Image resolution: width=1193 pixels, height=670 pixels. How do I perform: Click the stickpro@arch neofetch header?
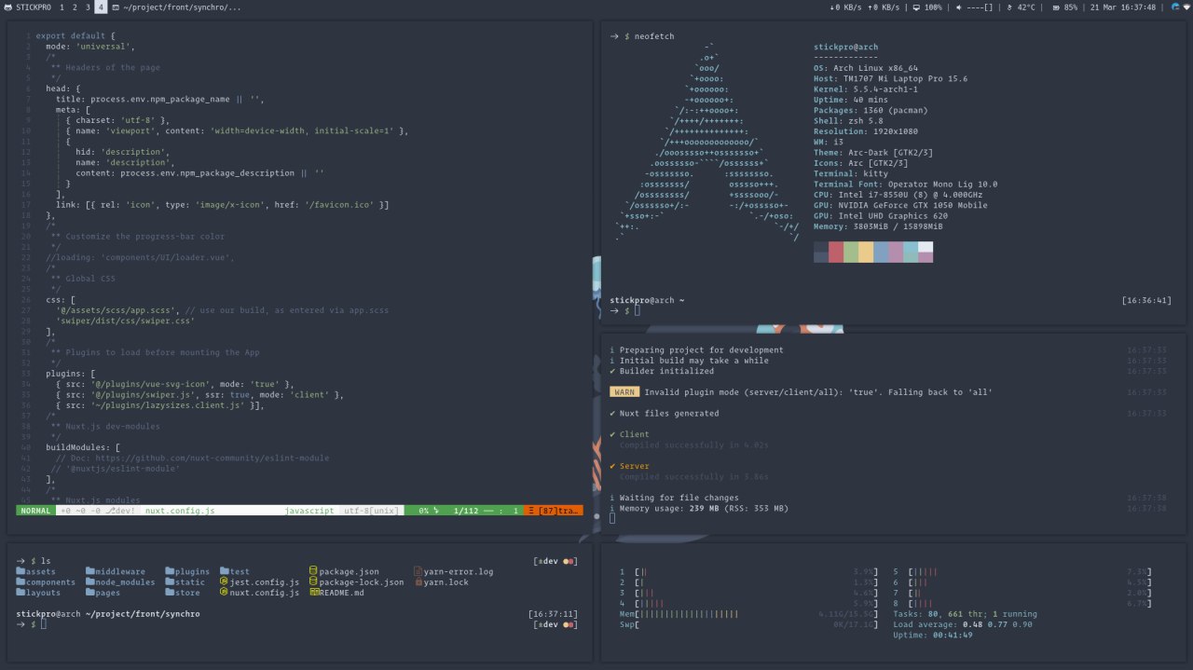click(x=845, y=47)
